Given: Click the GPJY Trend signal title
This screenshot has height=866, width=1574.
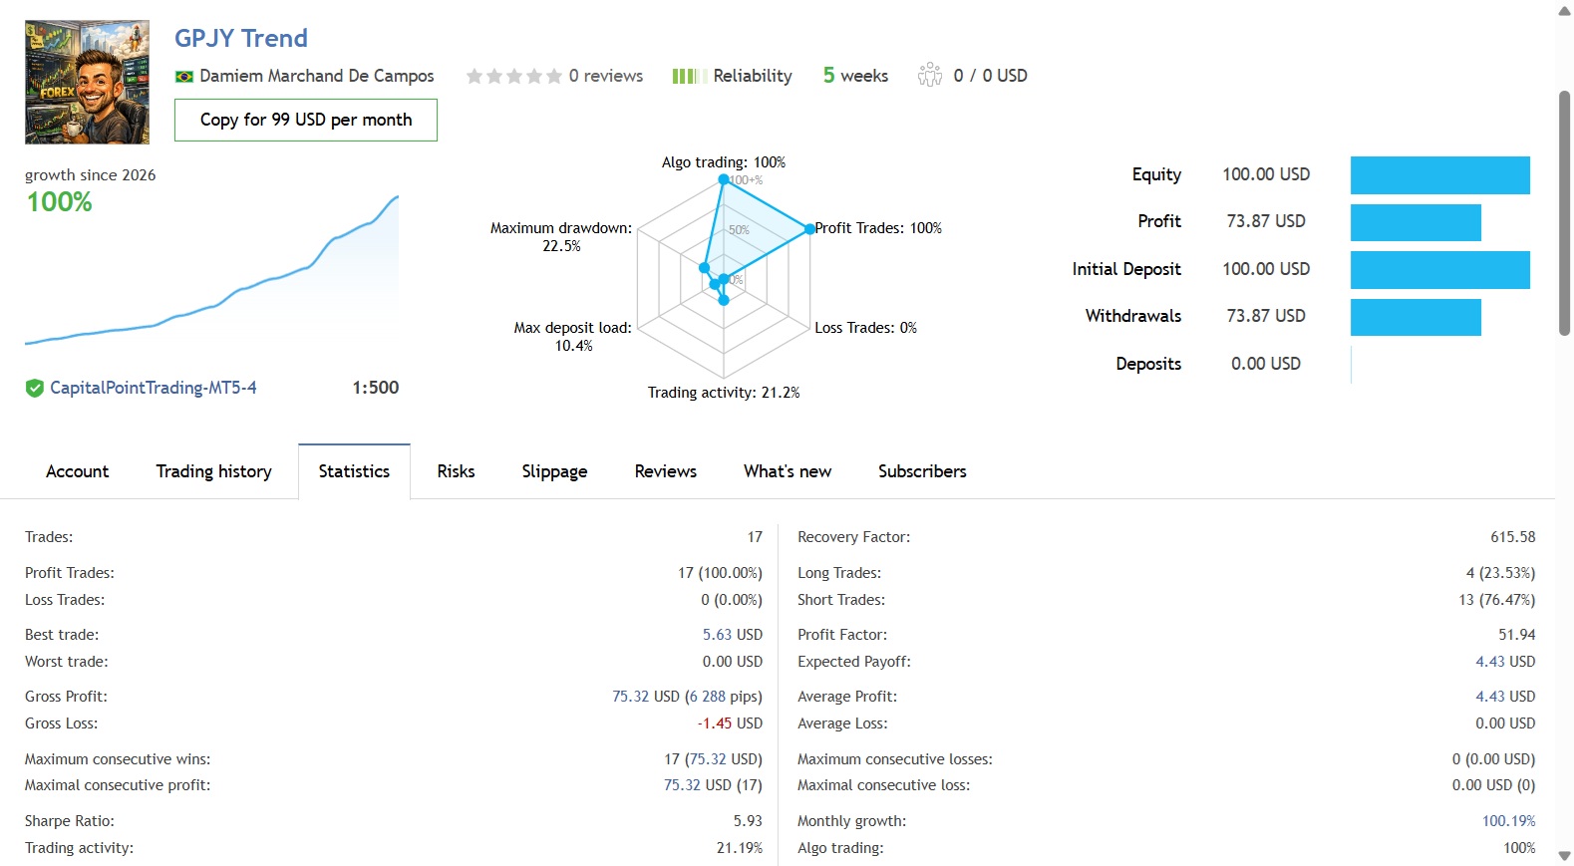Looking at the screenshot, I should point(241,38).
